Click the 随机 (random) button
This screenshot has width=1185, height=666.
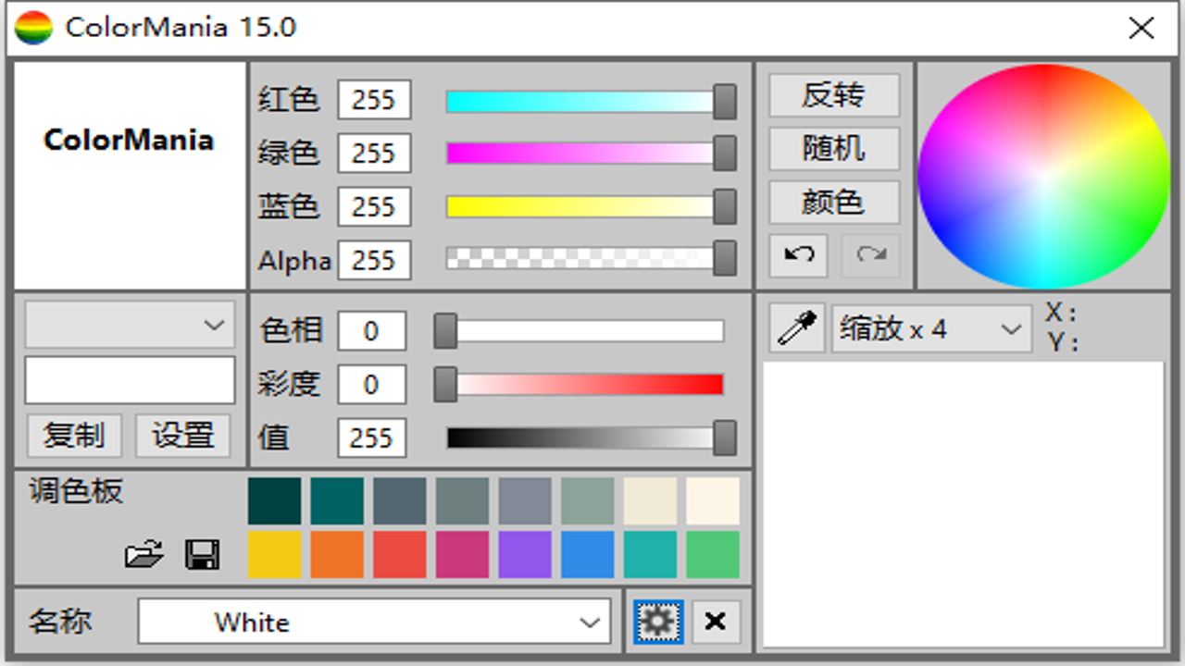[x=834, y=149]
